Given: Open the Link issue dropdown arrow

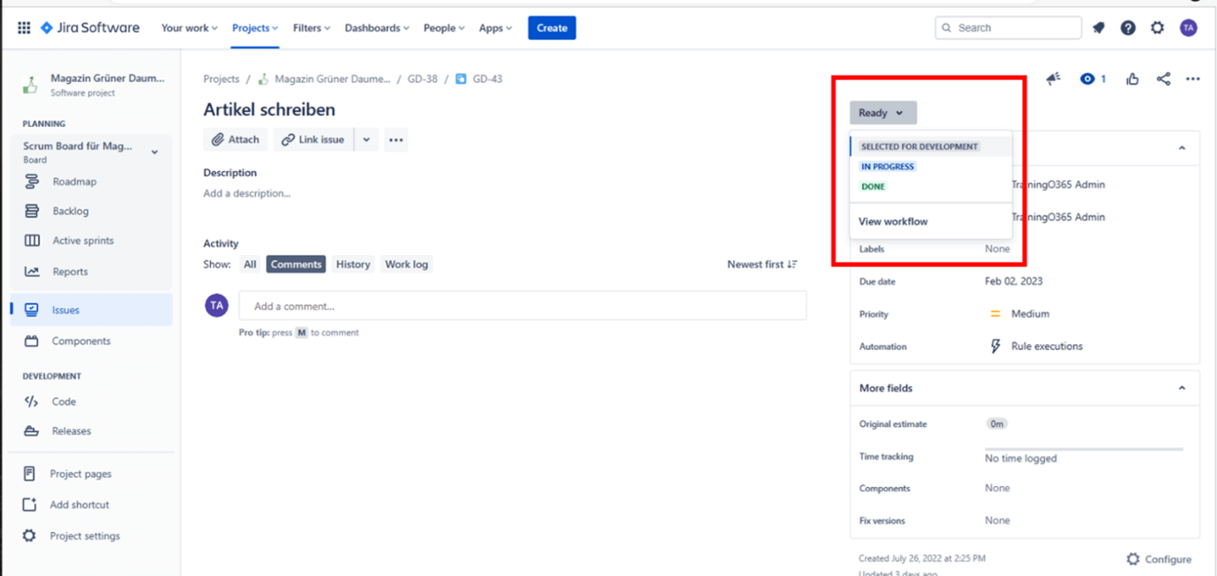Looking at the screenshot, I should click(366, 139).
